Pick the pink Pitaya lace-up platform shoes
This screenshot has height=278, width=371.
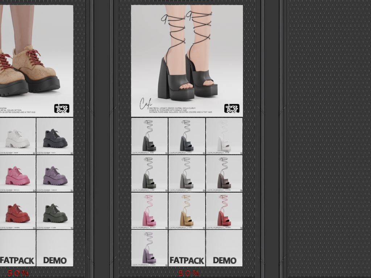(x=17, y=173)
